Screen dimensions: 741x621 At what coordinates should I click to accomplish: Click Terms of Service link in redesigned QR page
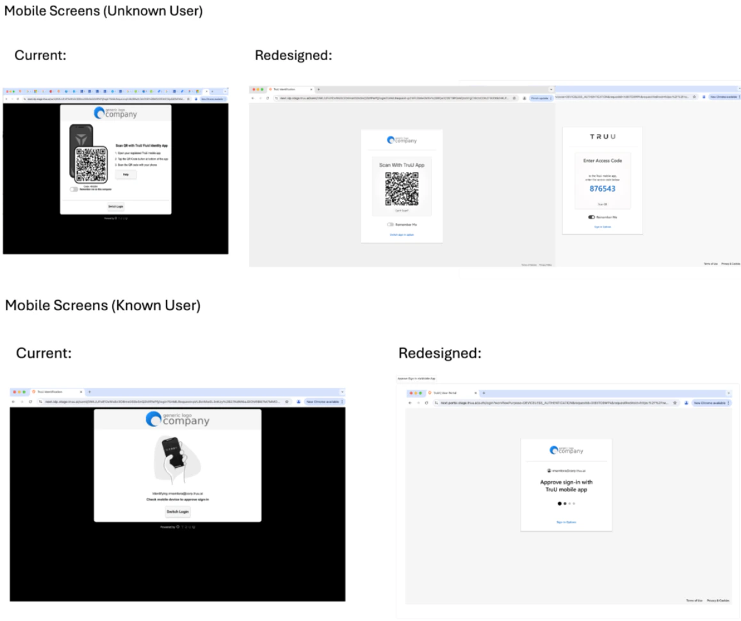[x=529, y=265]
